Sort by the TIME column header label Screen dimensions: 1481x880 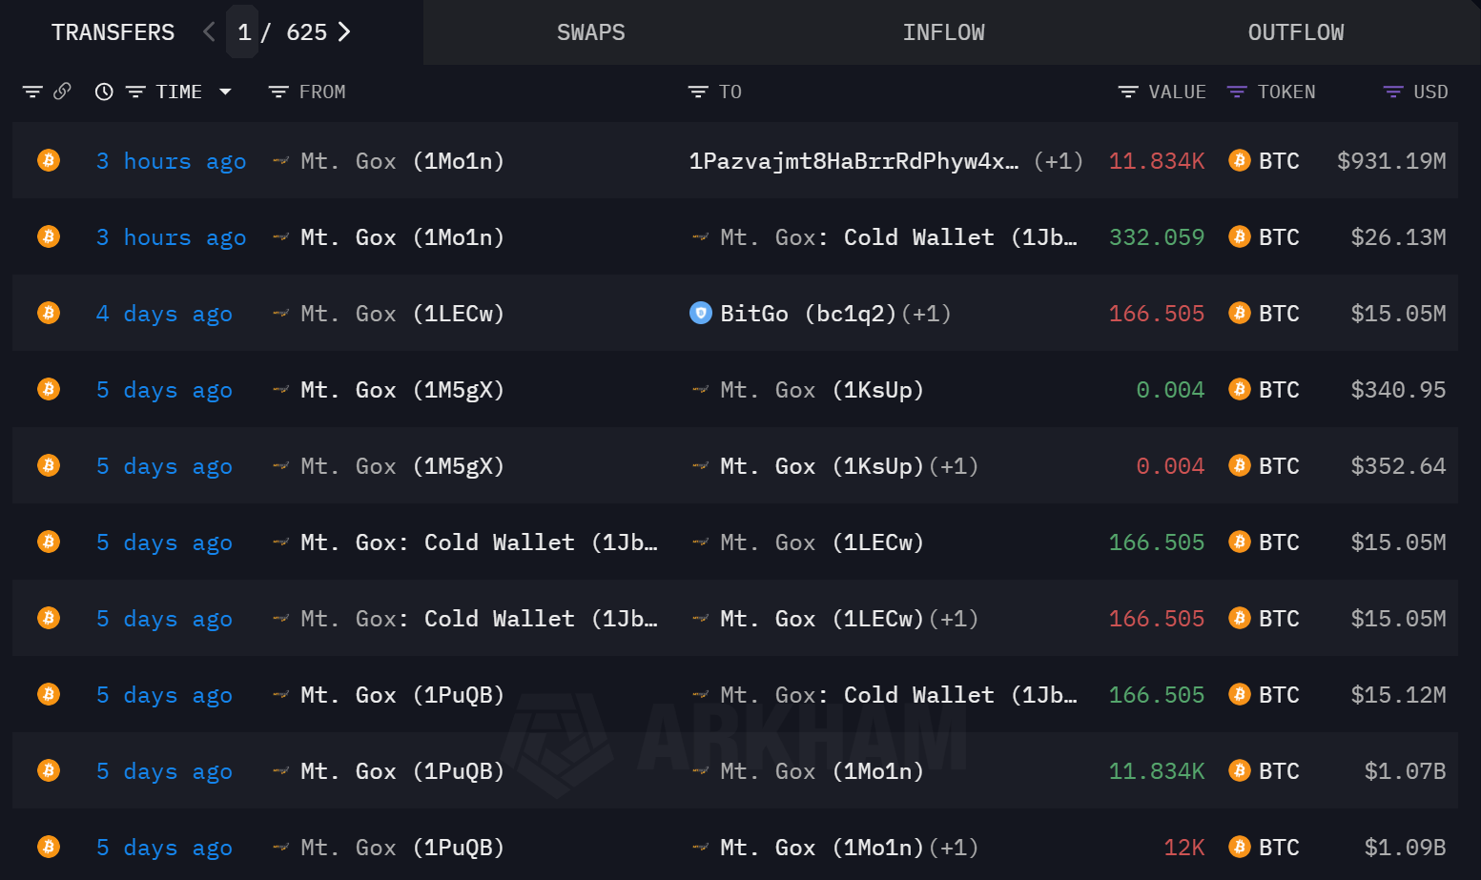tap(178, 92)
